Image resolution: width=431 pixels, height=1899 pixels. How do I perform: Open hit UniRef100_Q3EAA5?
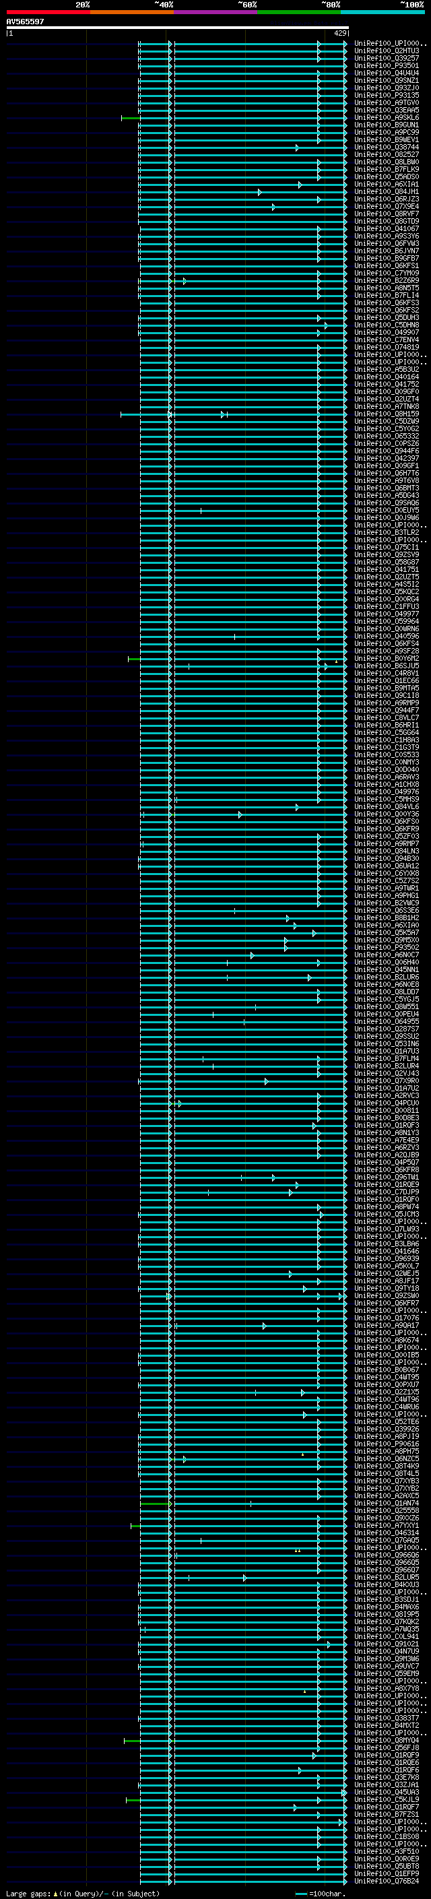click(387, 110)
